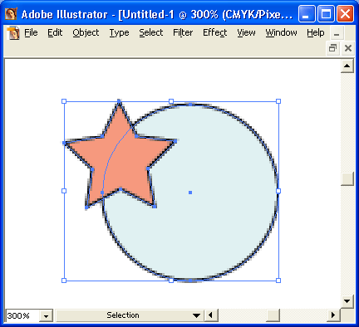359x327 pixels.
Task: Minimize the document window from the menu bar
Action: point(337,34)
